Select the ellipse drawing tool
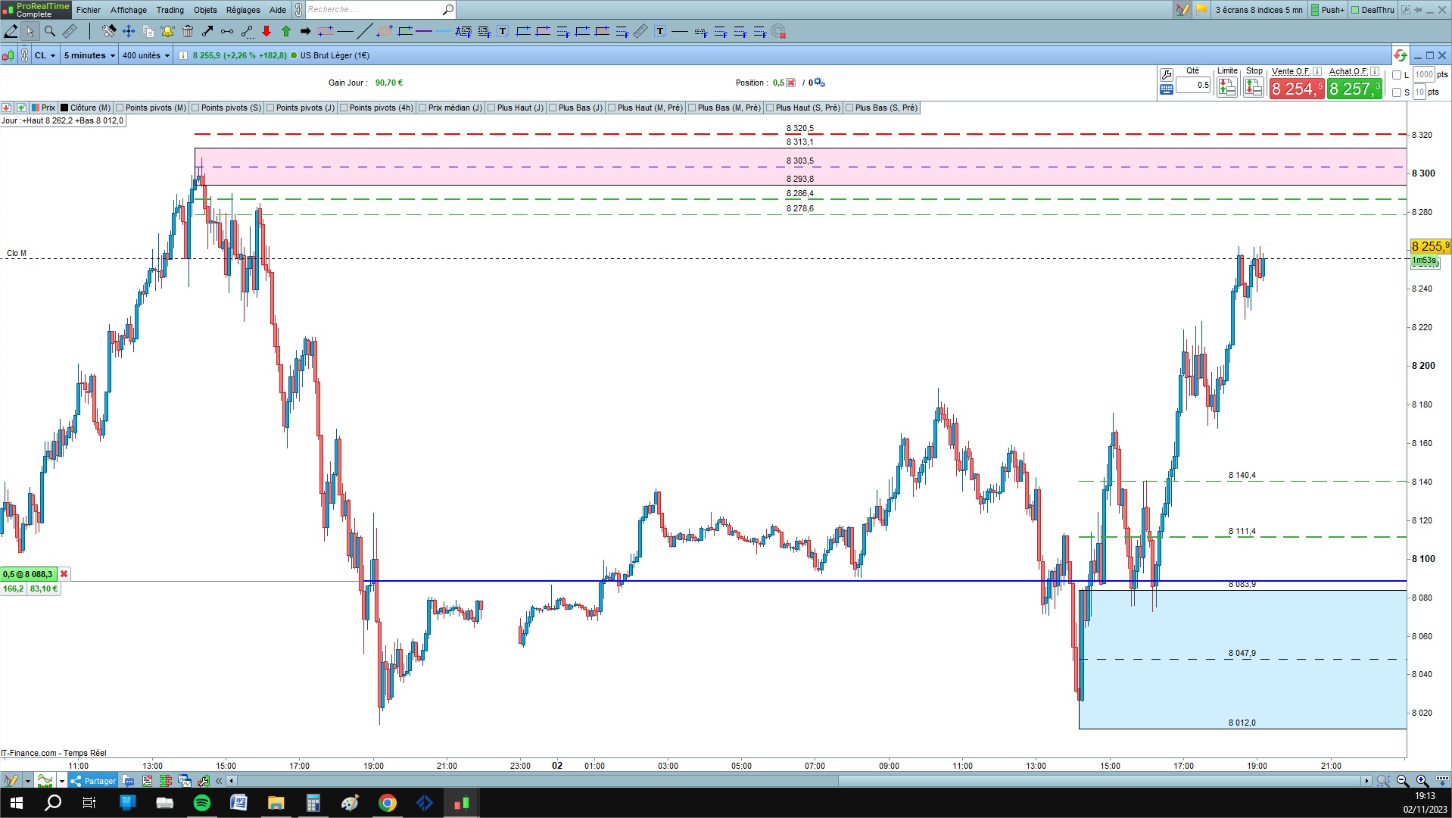 coord(385,31)
